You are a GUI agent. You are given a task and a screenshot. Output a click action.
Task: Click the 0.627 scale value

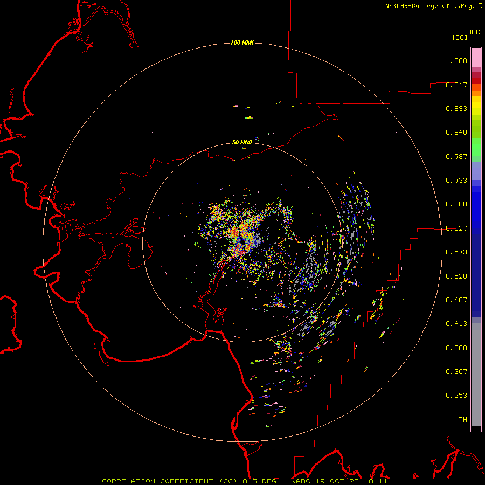pyautogui.click(x=456, y=228)
